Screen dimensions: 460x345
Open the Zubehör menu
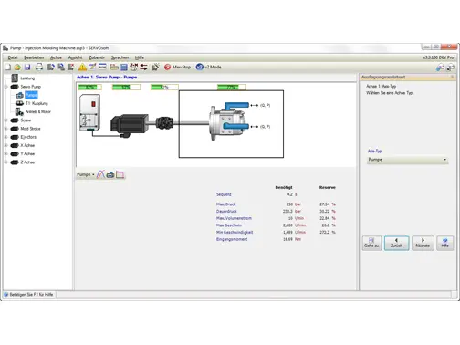(97, 57)
